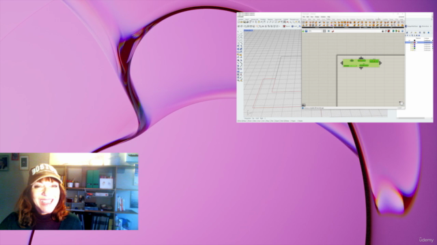Viewport: 437px width, 245px height.
Task: Click Rhino's Undo toolbar icon
Action: [262, 22]
